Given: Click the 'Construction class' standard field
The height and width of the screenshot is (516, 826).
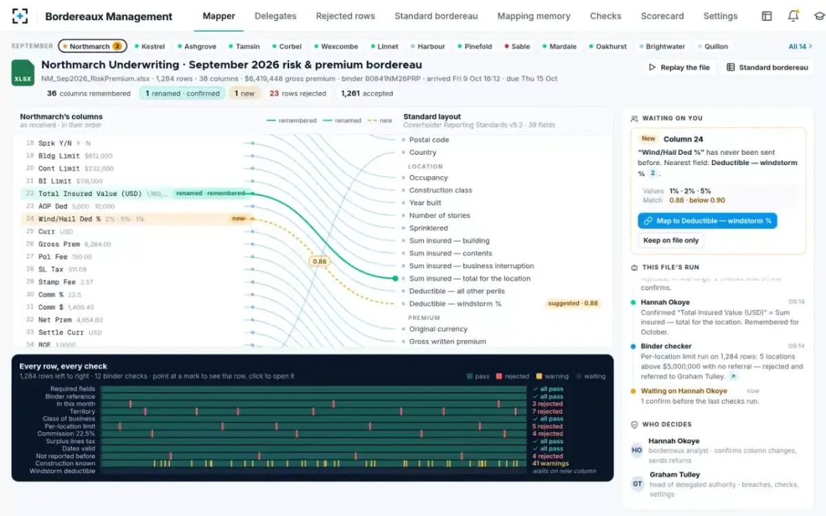Looking at the screenshot, I should (x=441, y=190).
